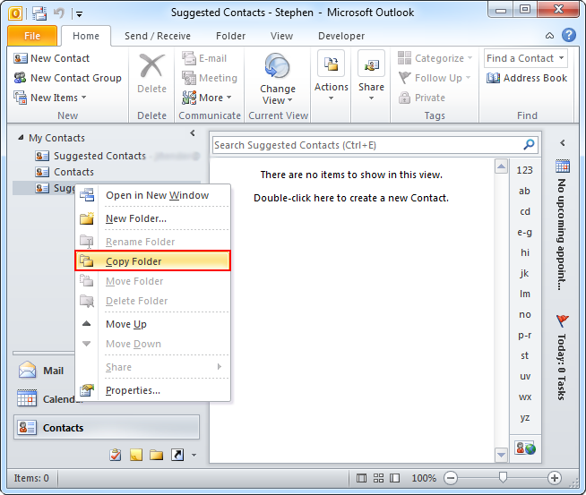Viewport: 586px width, 495px height.
Task: Open the Share ribbon dropdown
Action: pos(371,75)
